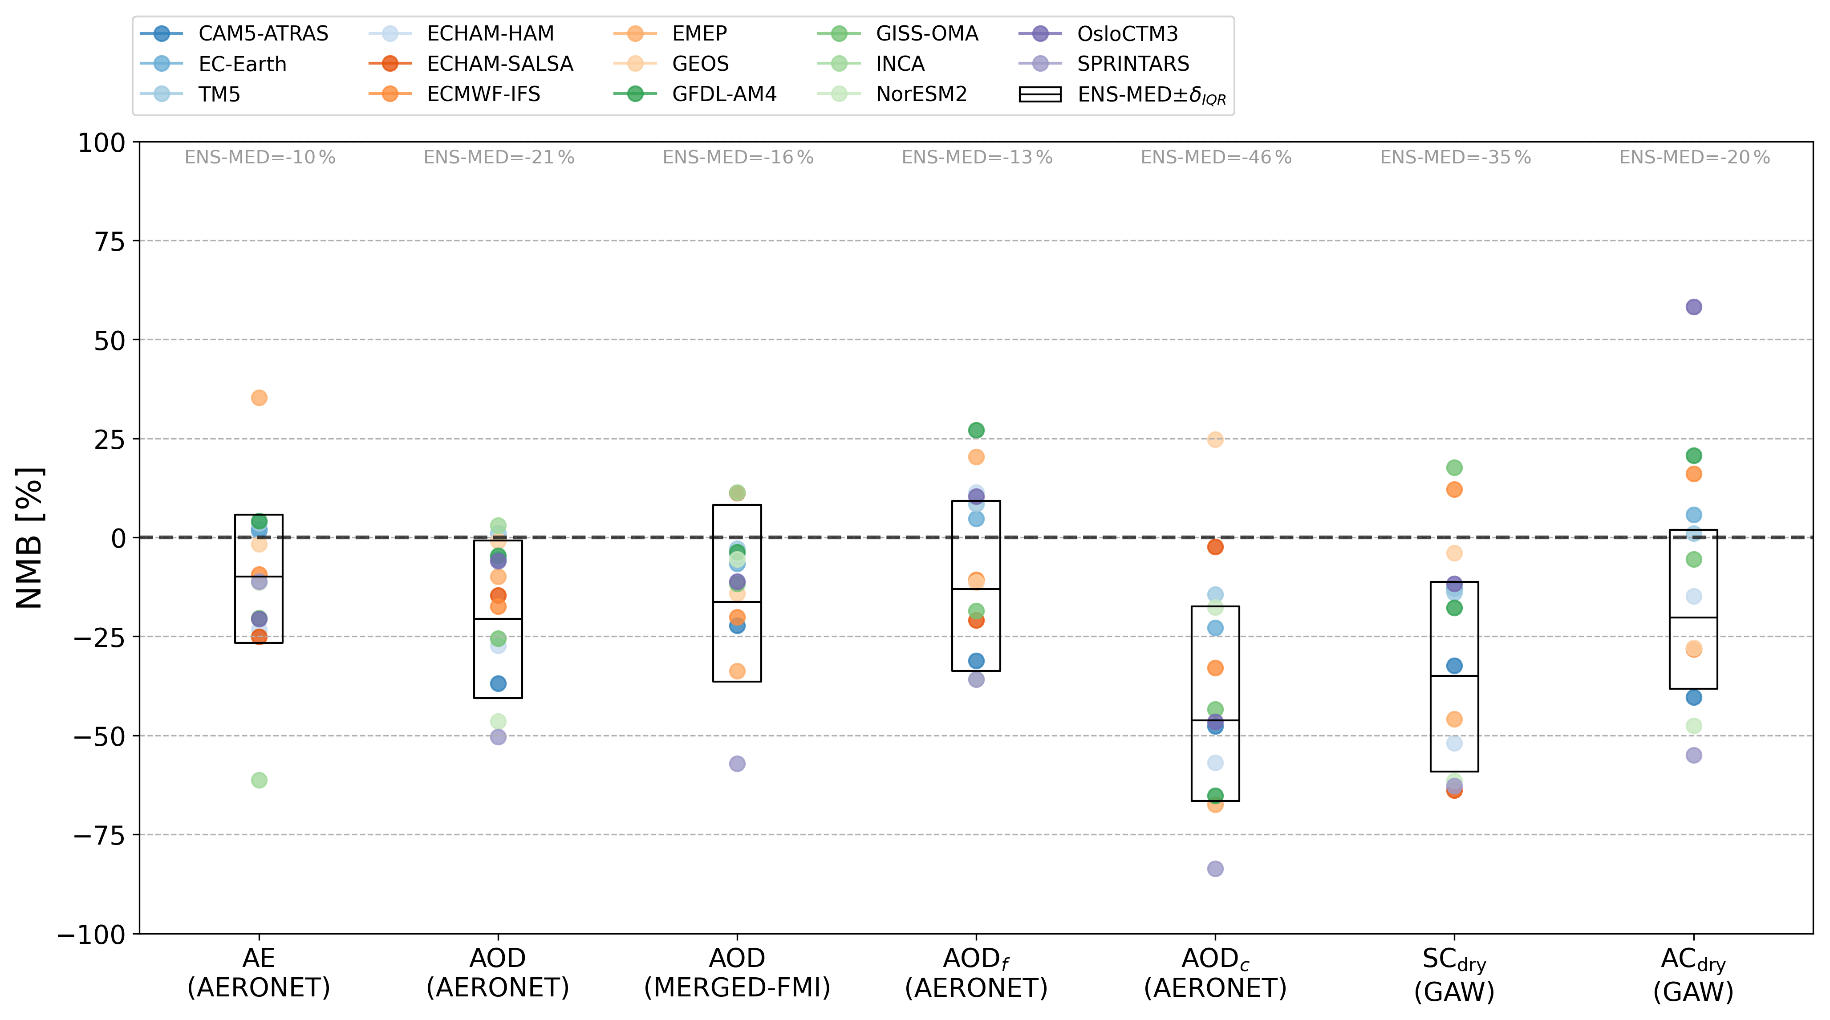Click the orange EMEP outlier above the AE column
Viewport: 1830px width, 1020px height.
point(259,398)
